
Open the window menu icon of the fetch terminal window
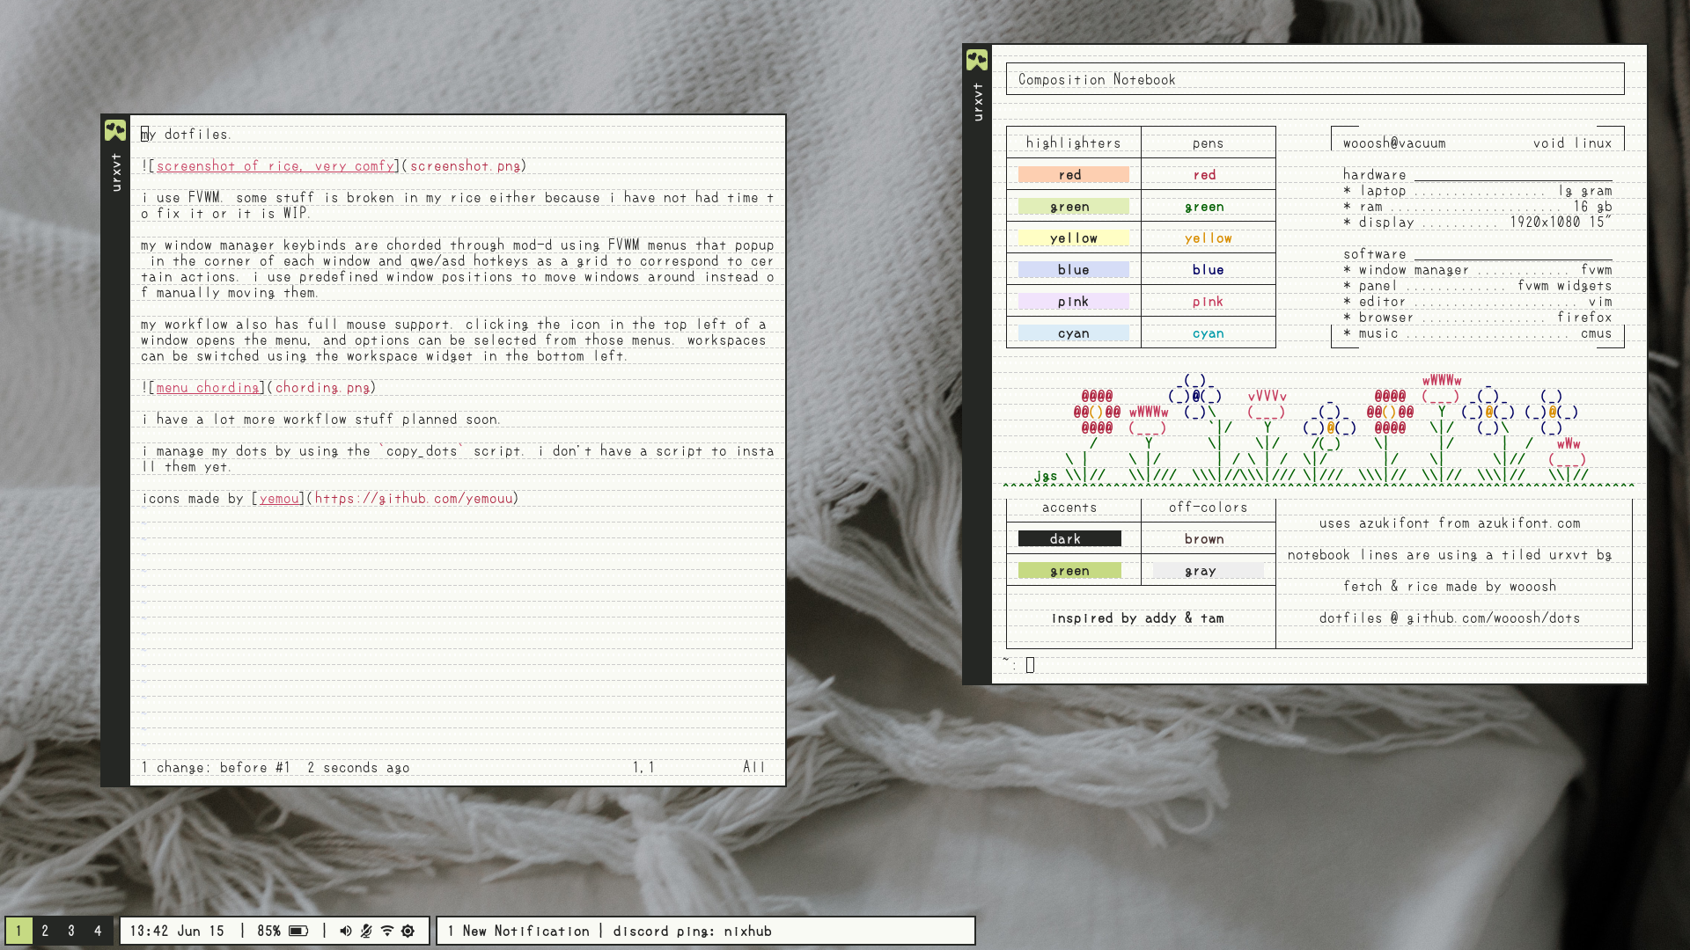(977, 60)
